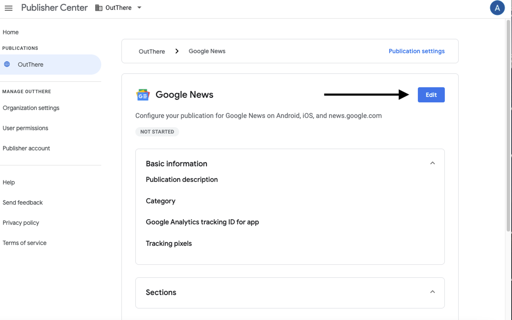The height and width of the screenshot is (320, 512).
Task: Navigate to Home in the sidebar
Action: tap(10, 32)
